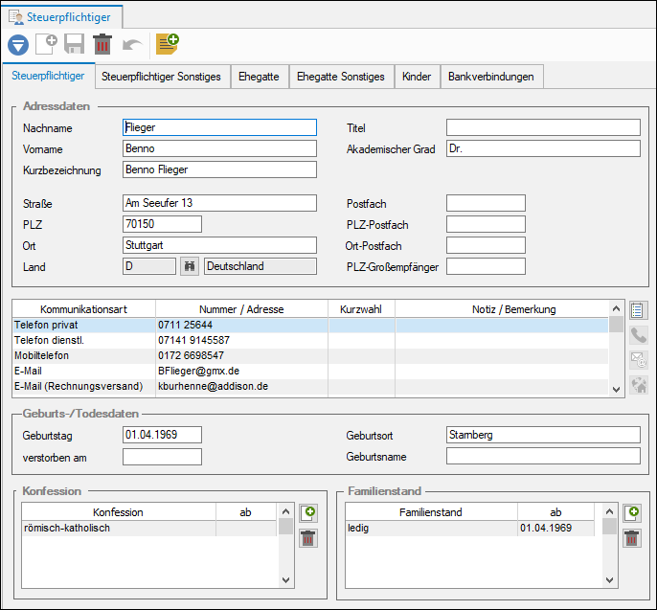
Task: Add a new Konfession entry
Action: click(x=308, y=513)
